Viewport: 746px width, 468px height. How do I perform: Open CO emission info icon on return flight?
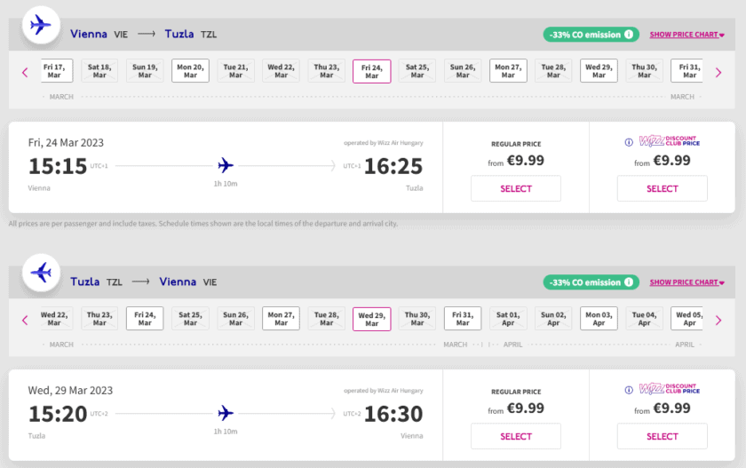click(x=629, y=282)
